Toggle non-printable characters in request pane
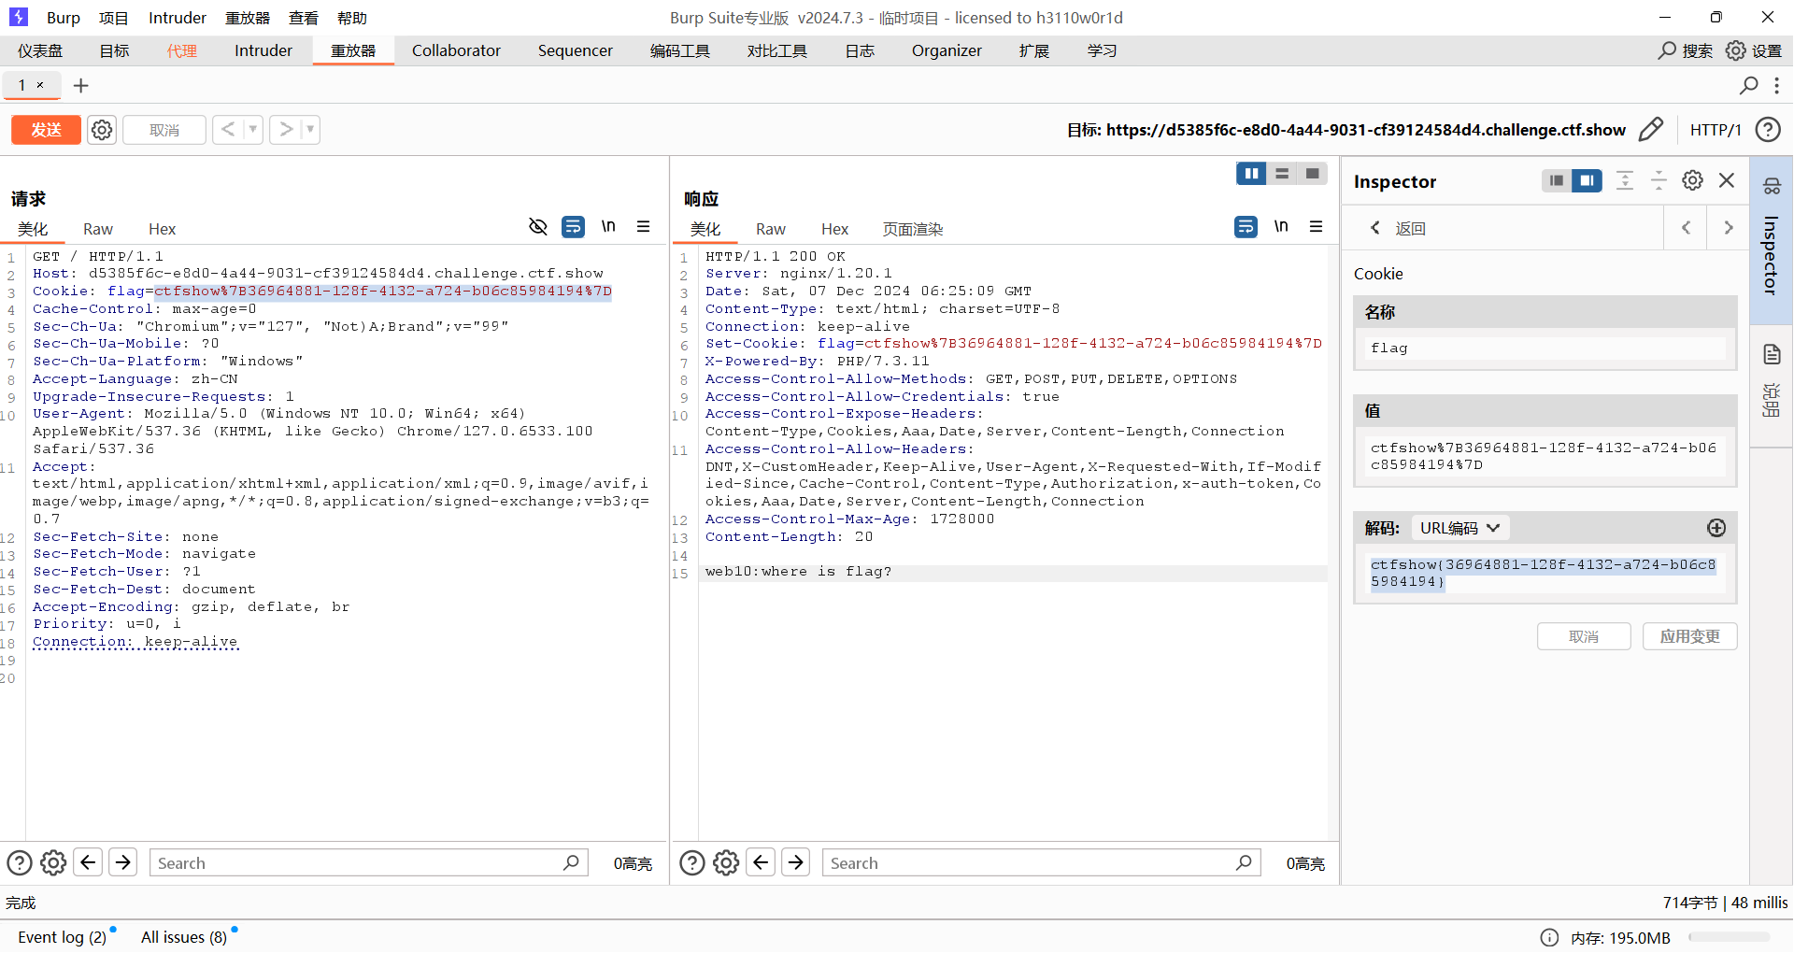 pos(608,227)
